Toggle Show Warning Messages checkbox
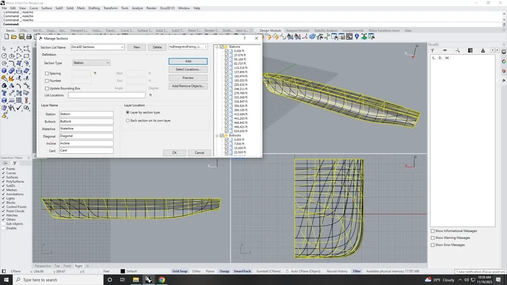Image resolution: width=507 pixels, height=285 pixels. 433,238
